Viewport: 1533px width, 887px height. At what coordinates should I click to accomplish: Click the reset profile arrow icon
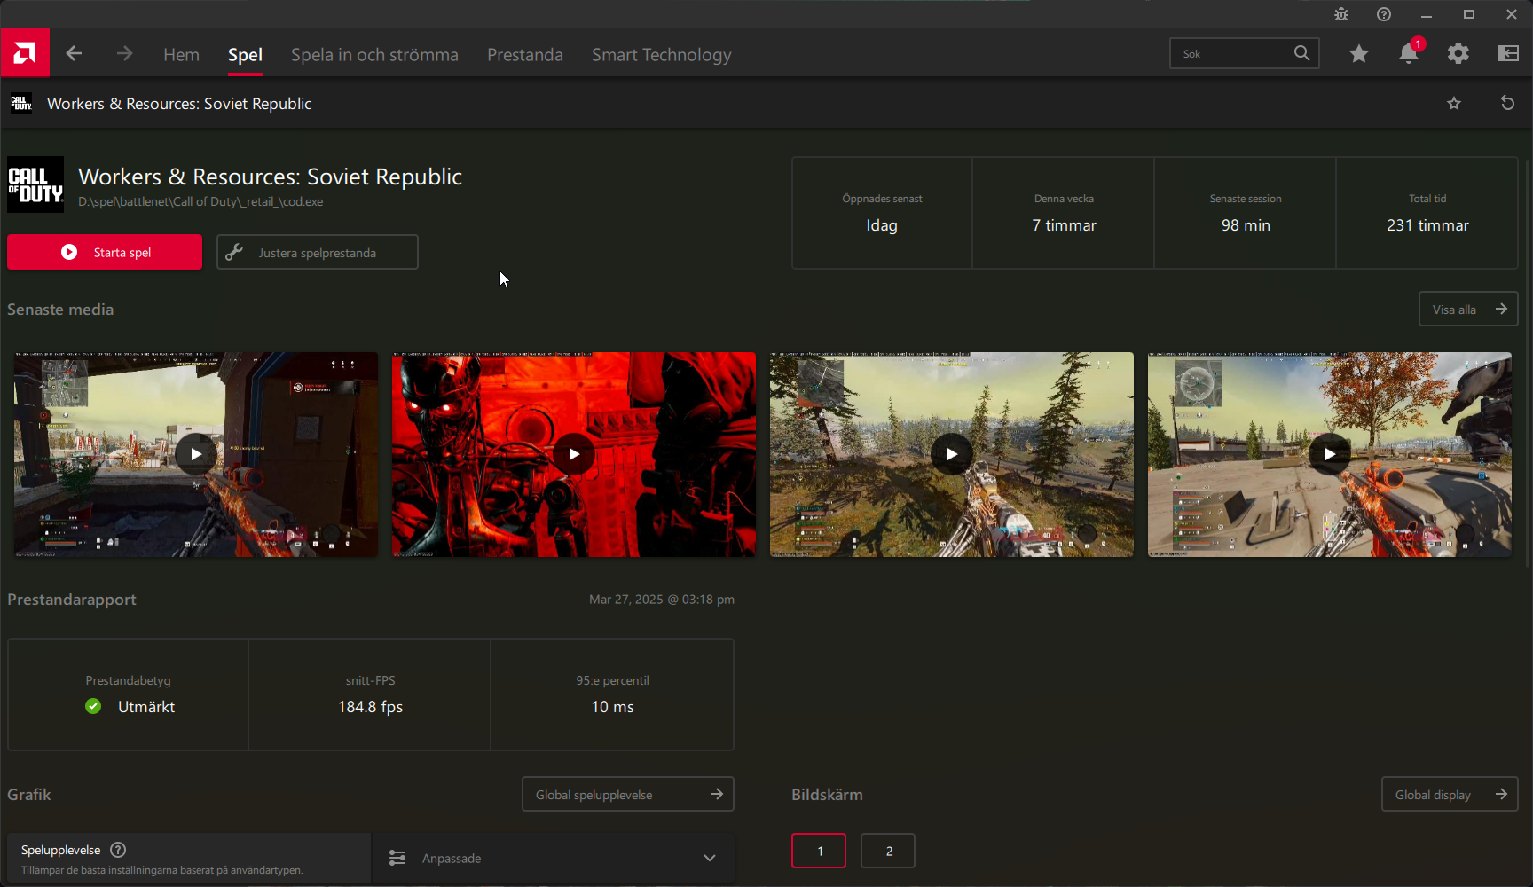tap(1507, 103)
